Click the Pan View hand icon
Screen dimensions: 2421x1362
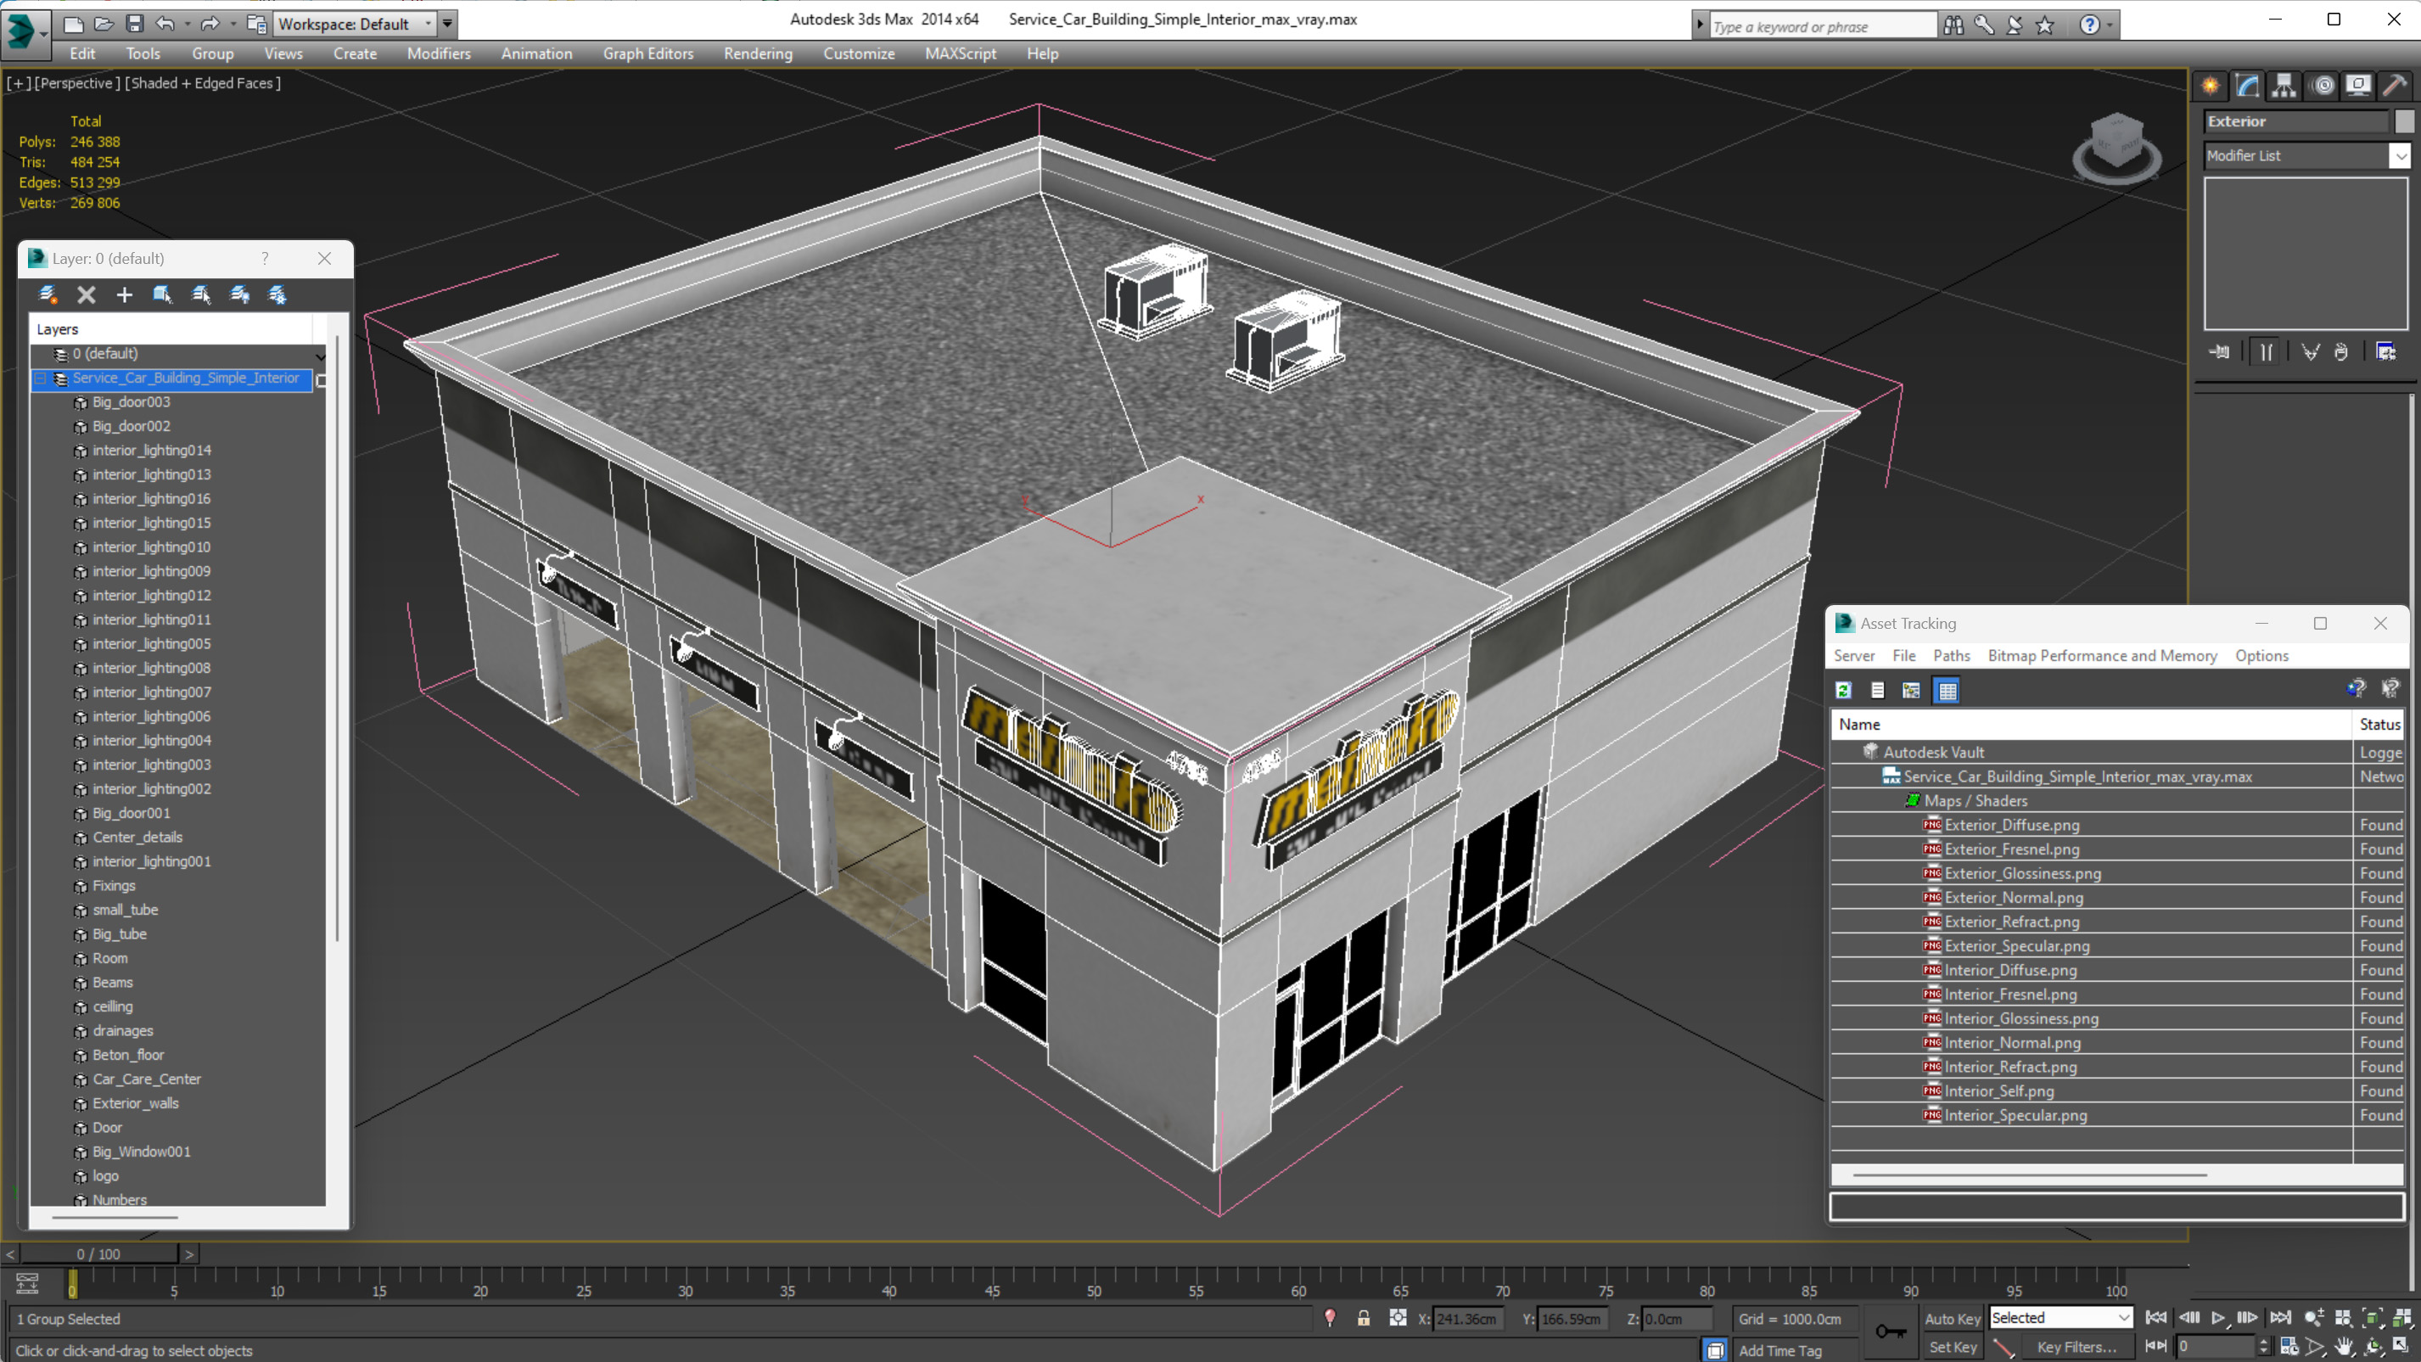point(2344,1346)
